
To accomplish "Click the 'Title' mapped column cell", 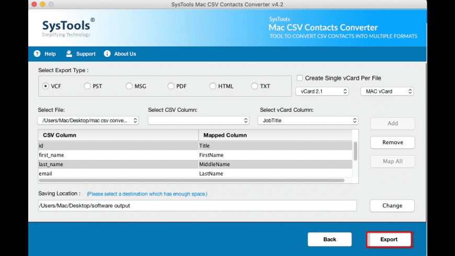I will pos(276,146).
